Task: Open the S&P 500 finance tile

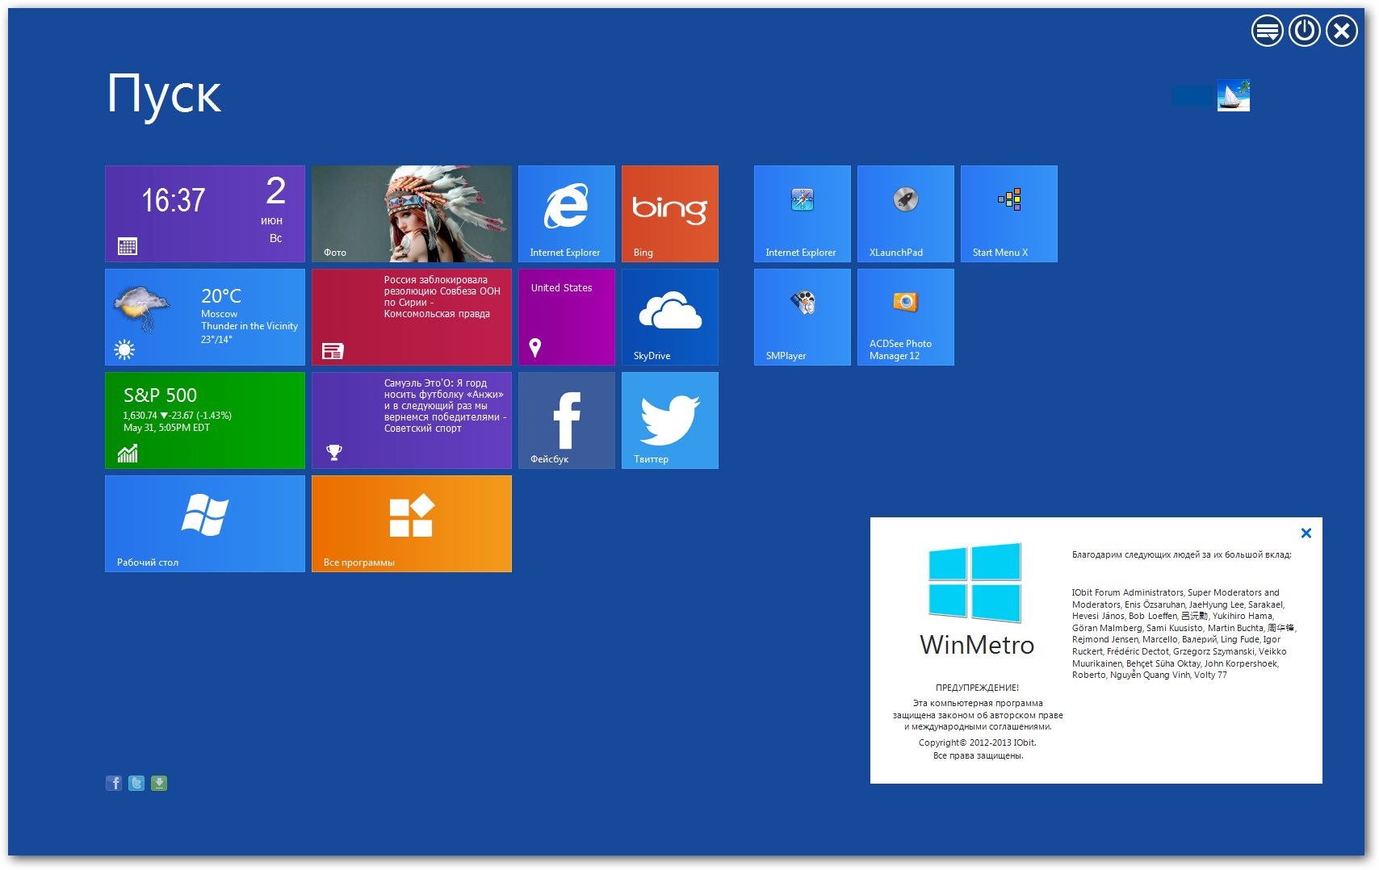Action: click(205, 420)
